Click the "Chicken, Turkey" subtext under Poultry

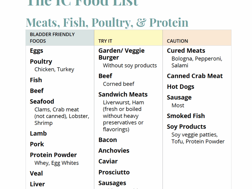[x=54, y=69]
